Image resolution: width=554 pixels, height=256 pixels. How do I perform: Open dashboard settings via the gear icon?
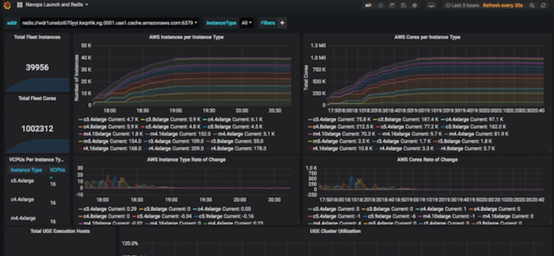tap(415, 6)
